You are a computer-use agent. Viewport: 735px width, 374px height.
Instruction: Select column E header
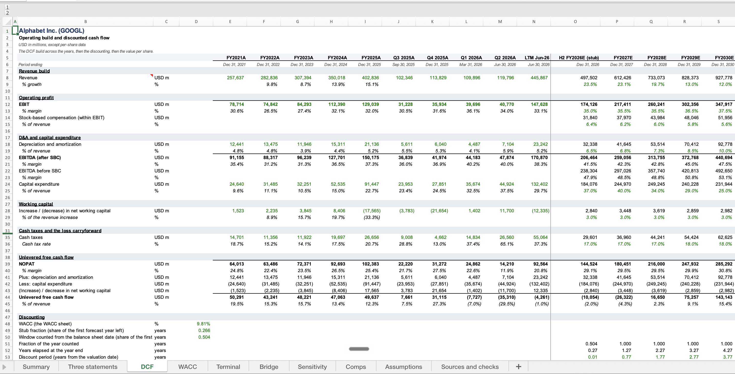point(230,22)
